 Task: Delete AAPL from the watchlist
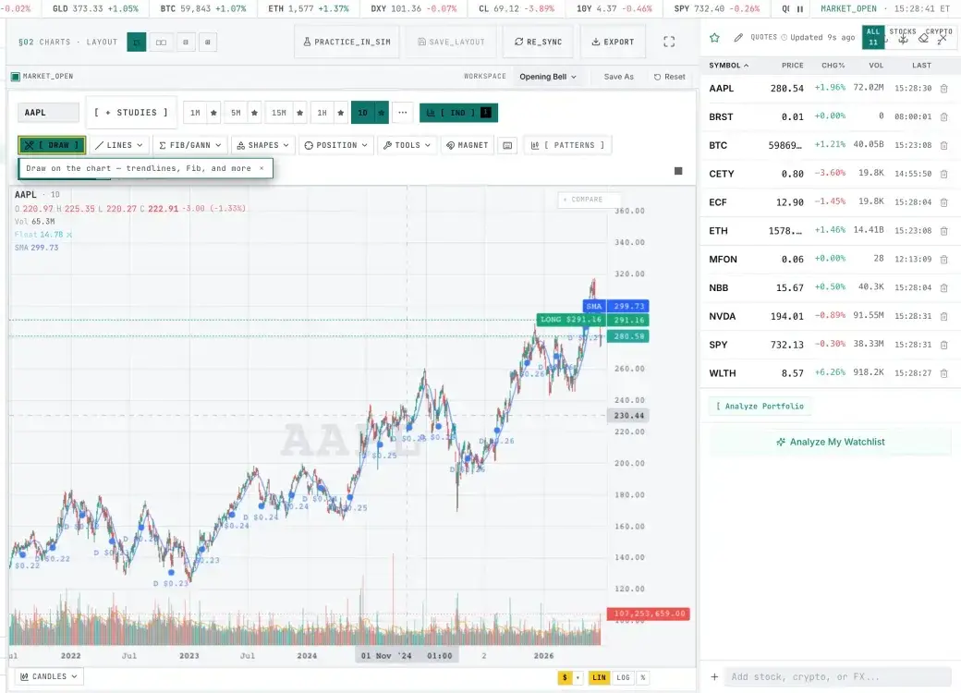[x=943, y=88]
